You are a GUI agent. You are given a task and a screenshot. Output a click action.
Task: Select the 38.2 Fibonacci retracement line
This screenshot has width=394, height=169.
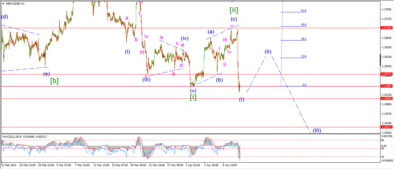click(293, 40)
